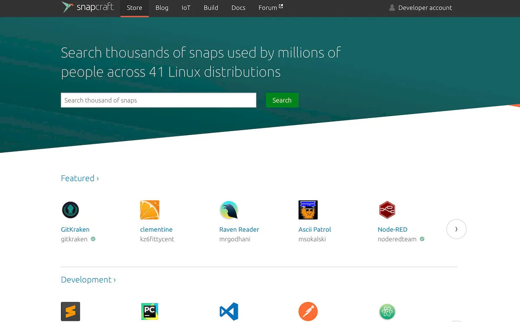Open the Raven Reader bird icon
Viewport: 520px width, 322px height.
click(229, 210)
